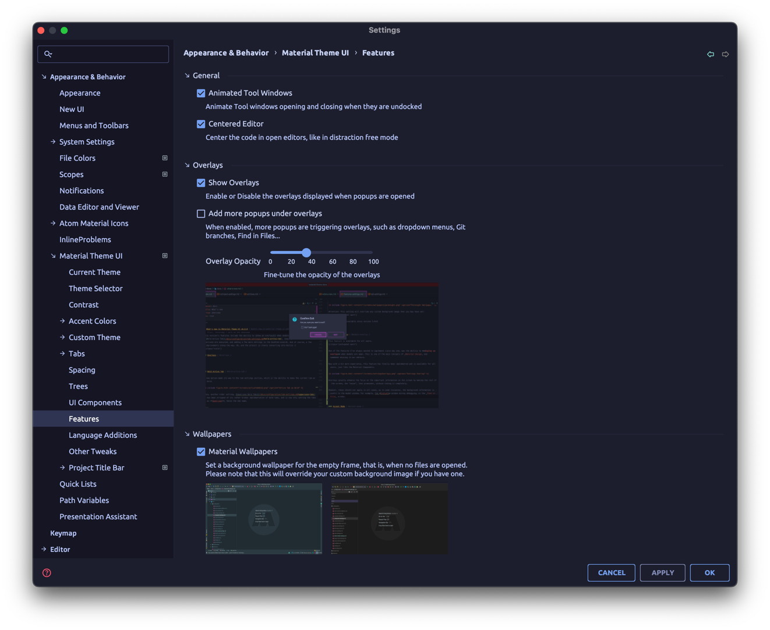Open the Keymap settings section

pyautogui.click(x=63, y=533)
